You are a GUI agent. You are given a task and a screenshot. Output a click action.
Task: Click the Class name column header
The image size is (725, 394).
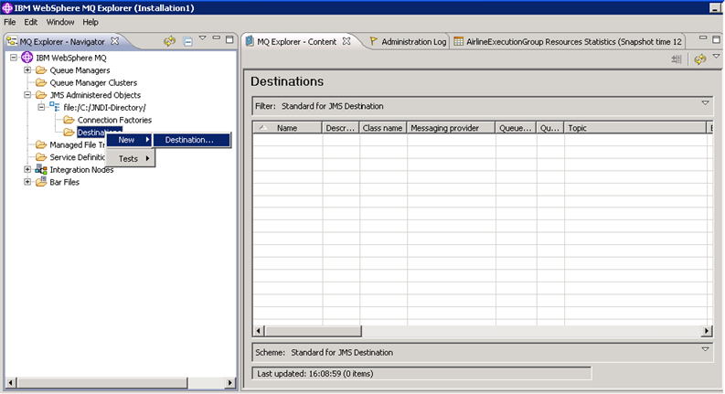pyautogui.click(x=382, y=128)
